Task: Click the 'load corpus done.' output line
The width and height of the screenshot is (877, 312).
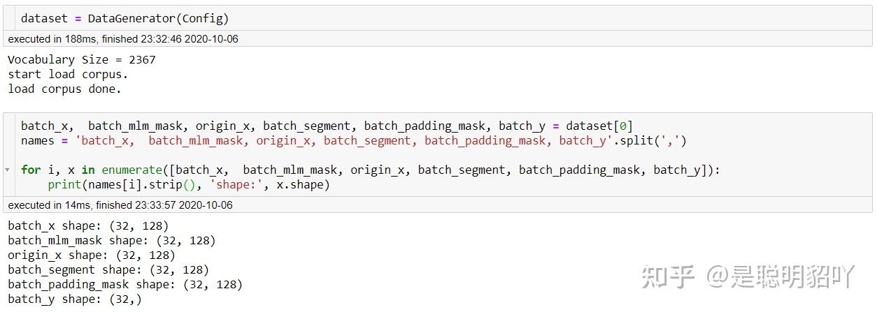Action: tap(64, 89)
